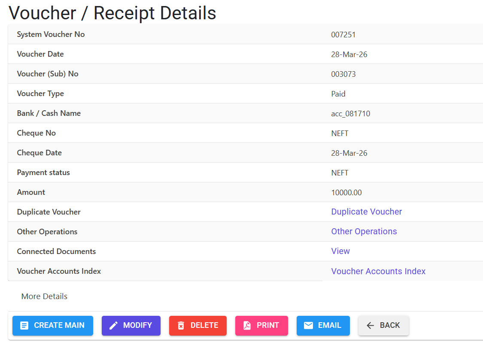483x345 pixels.
Task: Click the CREATE MAIN button label
Action: click(x=59, y=325)
